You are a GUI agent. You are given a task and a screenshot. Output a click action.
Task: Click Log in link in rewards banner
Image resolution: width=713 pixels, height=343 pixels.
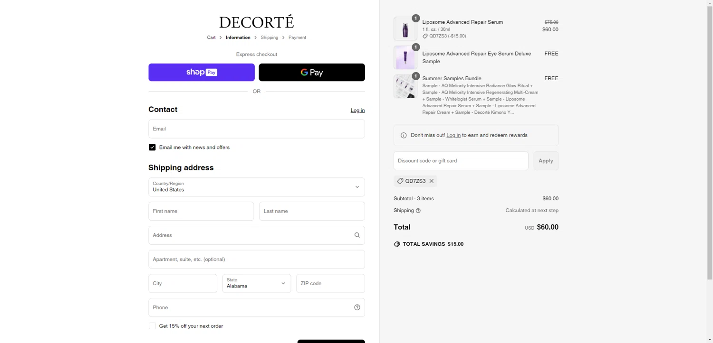tap(453, 135)
